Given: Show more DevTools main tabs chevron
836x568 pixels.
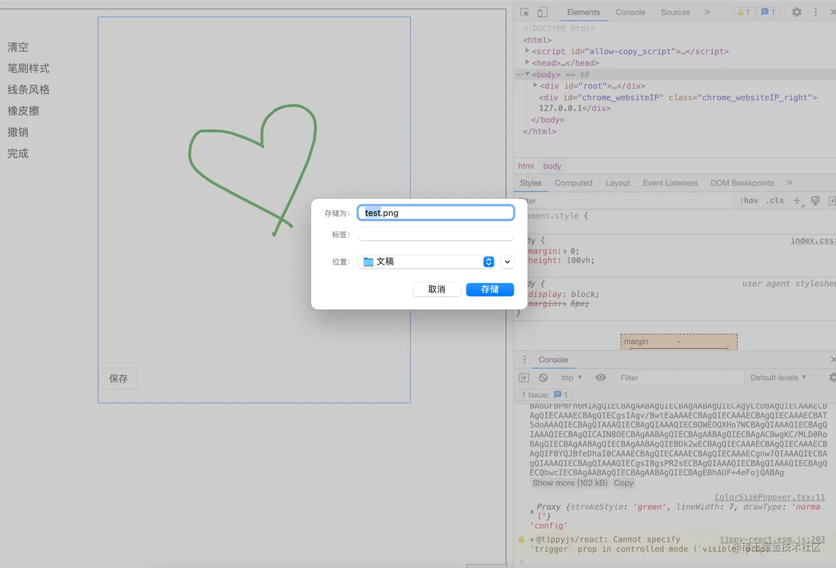Looking at the screenshot, I should 707,12.
